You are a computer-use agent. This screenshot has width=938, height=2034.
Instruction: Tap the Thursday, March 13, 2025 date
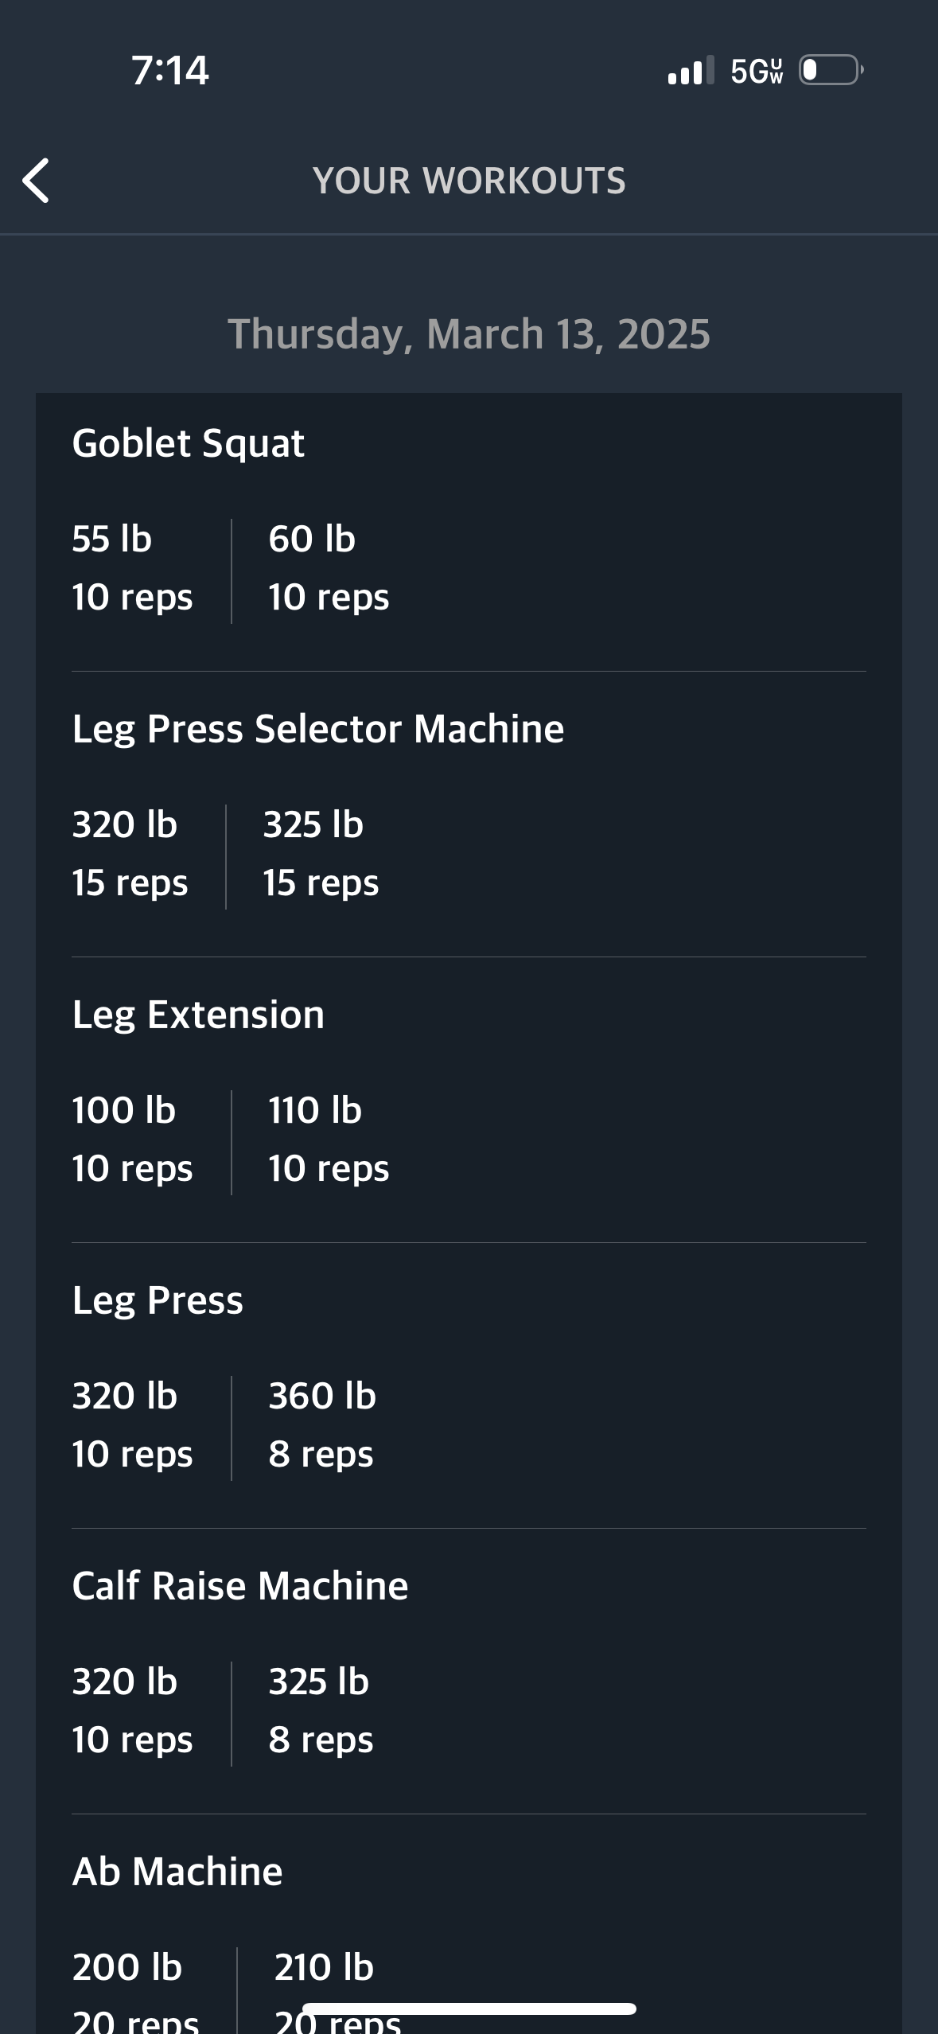pyautogui.click(x=469, y=333)
